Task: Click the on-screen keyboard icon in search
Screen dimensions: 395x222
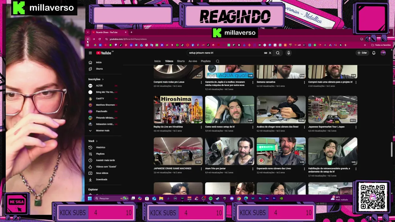Action: [x=265, y=53]
